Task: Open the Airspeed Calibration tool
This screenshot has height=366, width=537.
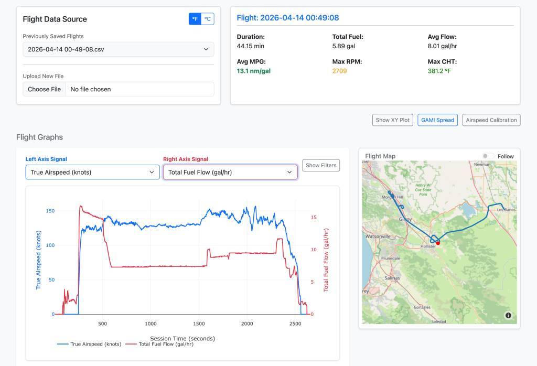Action: 491,120
